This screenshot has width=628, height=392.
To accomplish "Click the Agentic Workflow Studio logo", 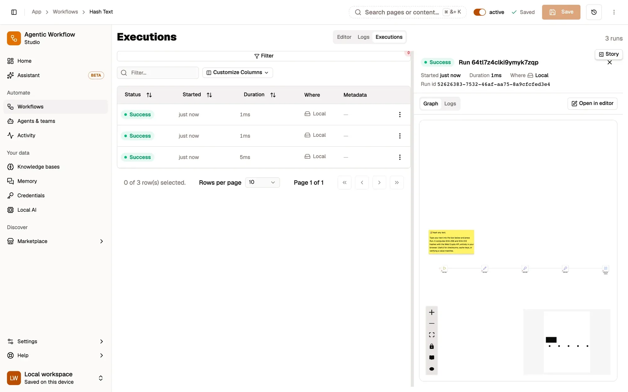I will (14, 38).
